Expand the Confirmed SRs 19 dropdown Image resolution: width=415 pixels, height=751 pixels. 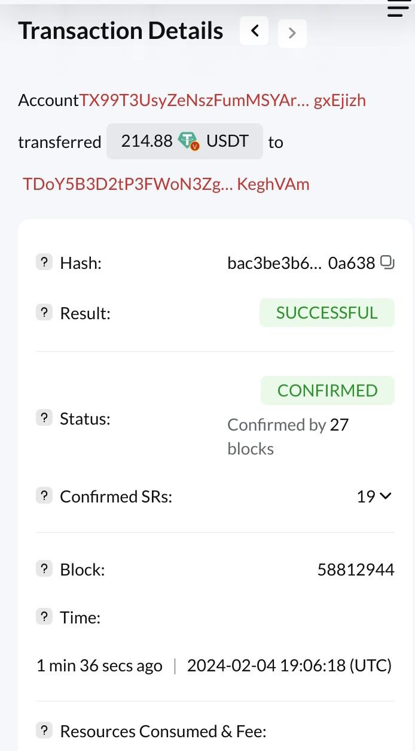[x=374, y=496]
